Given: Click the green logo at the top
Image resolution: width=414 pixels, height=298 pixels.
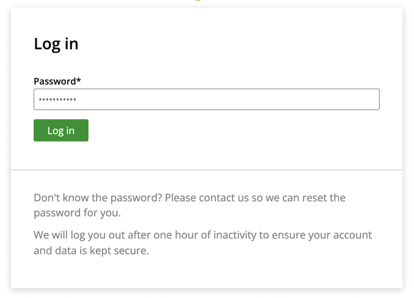Looking at the screenshot, I should (198, 1).
